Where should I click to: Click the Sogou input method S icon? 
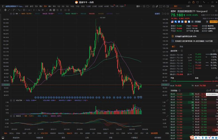192,138
